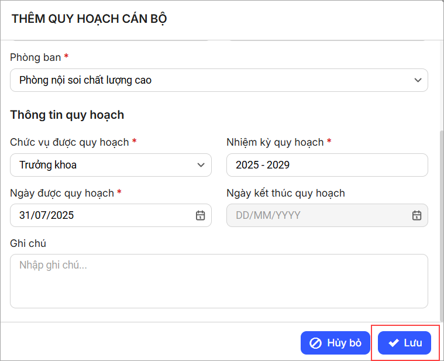This screenshot has height=361, width=444.
Task: Click the 'Nhiệm kỳ quy hoạch' label
Action: (x=275, y=142)
